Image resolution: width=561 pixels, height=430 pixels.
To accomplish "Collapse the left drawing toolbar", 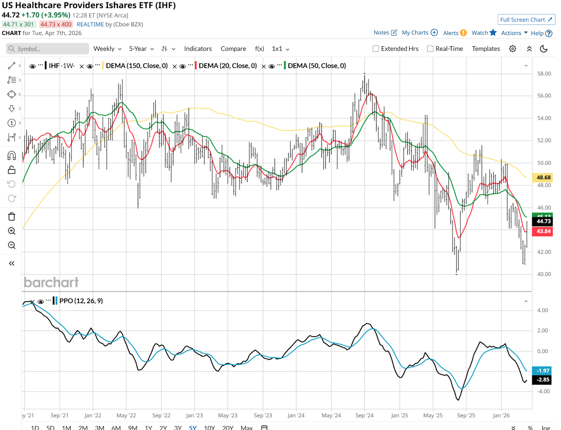I will click(12, 263).
